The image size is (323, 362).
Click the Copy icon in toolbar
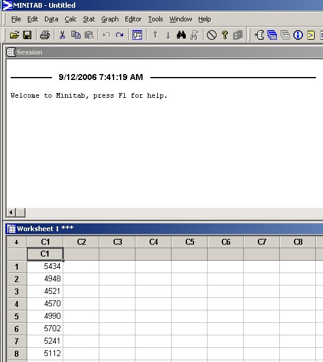tap(76, 35)
